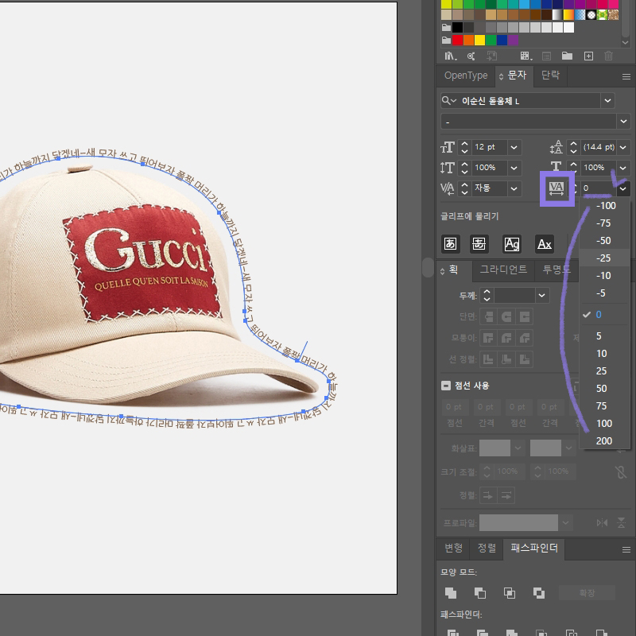Click the New Swatch plus icon
Screen dimensions: 636x636
click(x=588, y=56)
